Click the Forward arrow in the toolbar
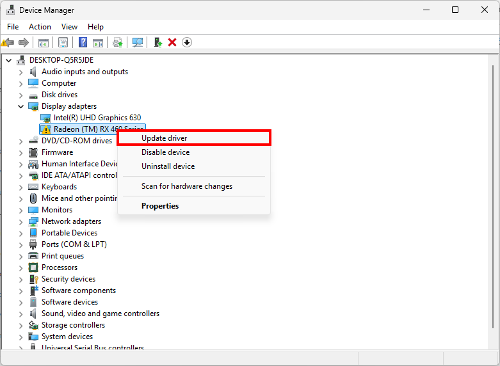500x366 pixels. [24, 42]
